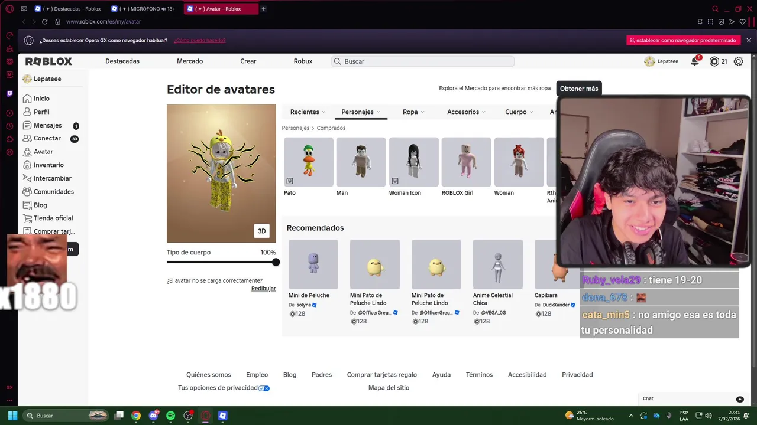Viewport: 757px width, 425px height.
Task: Open GX Control speedometer icon in sidebar
Action: tap(9, 35)
